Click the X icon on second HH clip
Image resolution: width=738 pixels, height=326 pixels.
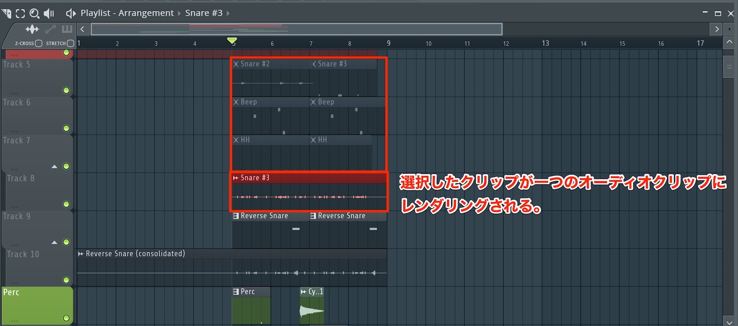tap(313, 140)
